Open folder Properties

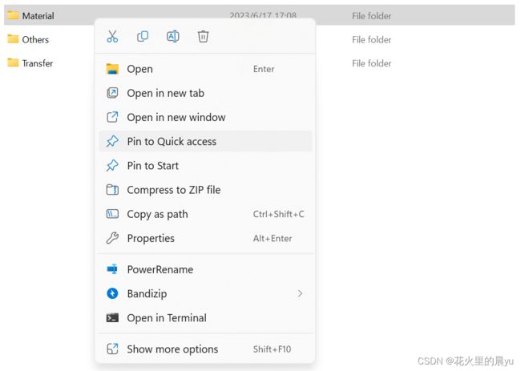(x=205, y=238)
